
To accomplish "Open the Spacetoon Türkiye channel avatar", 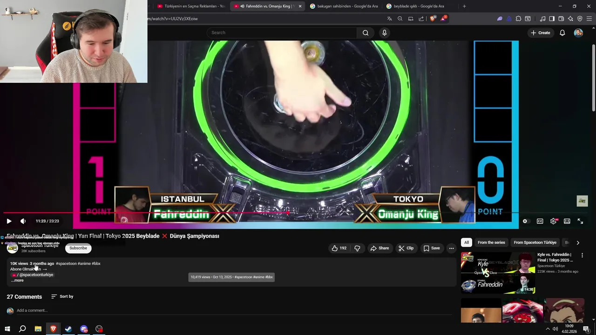I will [x=12, y=248].
